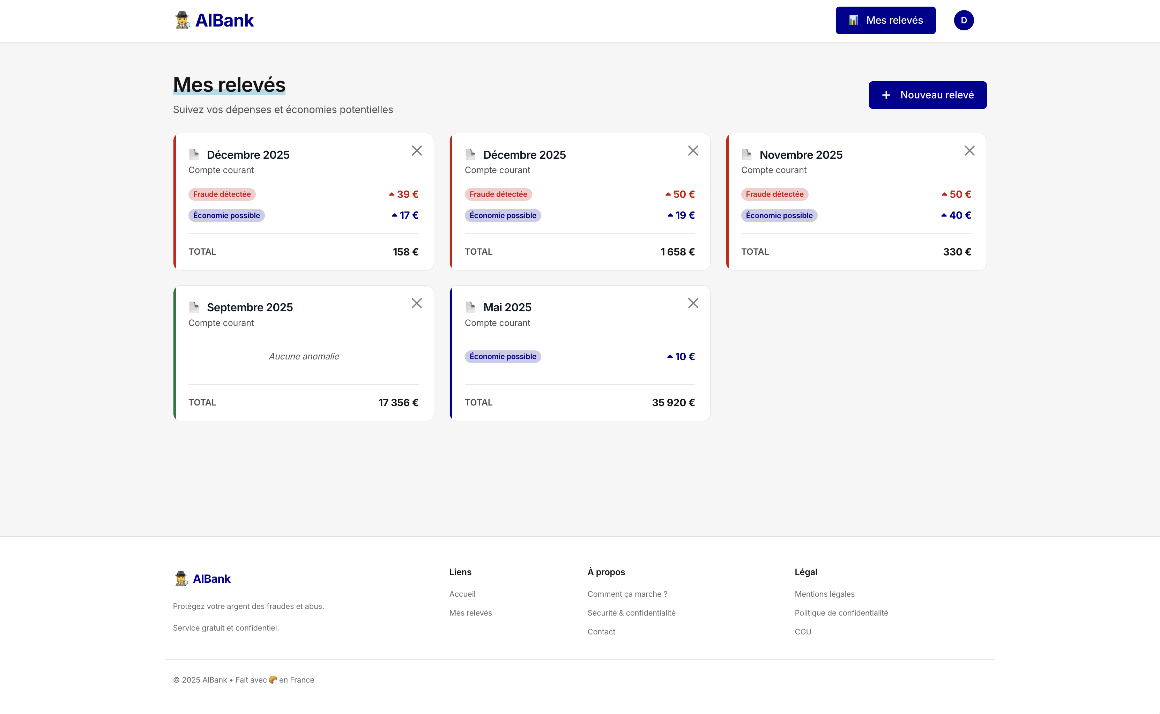
Task: Click the document icon beside Novembre 2025
Action: pyautogui.click(x=746, y=155)
